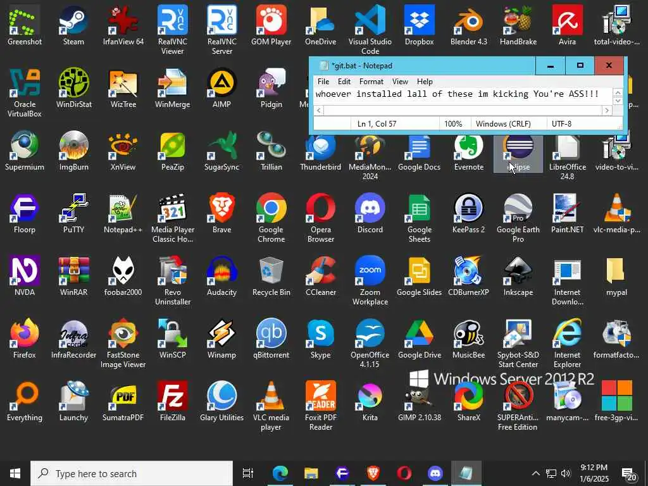
Task: Select the Audacity icon
Action: click(x=221, y=276)
